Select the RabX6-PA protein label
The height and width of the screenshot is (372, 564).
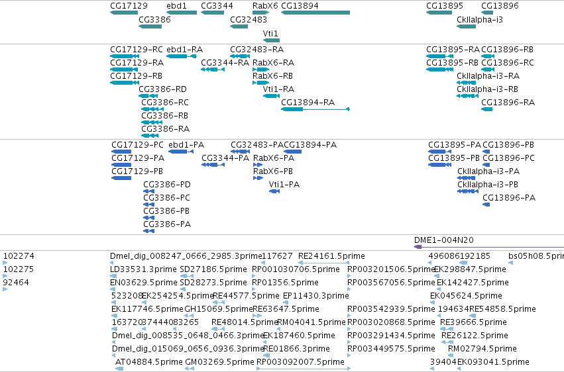274,158
